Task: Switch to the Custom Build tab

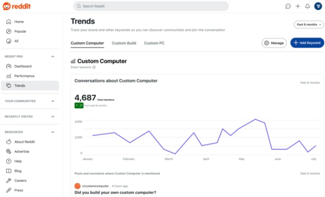Action: (124, 43)
